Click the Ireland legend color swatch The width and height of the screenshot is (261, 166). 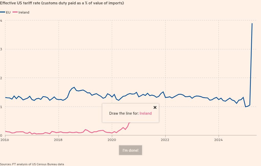point(15,12)
